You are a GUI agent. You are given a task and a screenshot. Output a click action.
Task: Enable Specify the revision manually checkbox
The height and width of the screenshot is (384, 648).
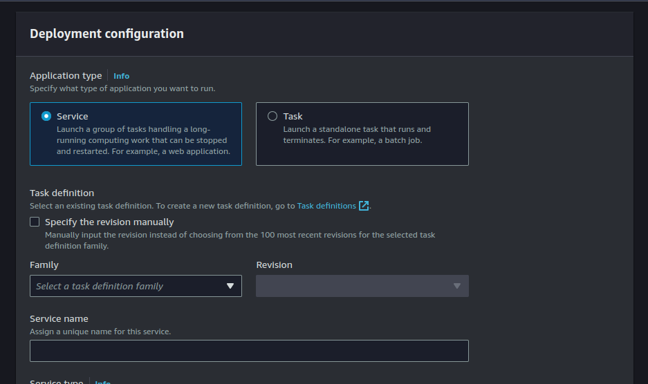[x=35, y=222]
